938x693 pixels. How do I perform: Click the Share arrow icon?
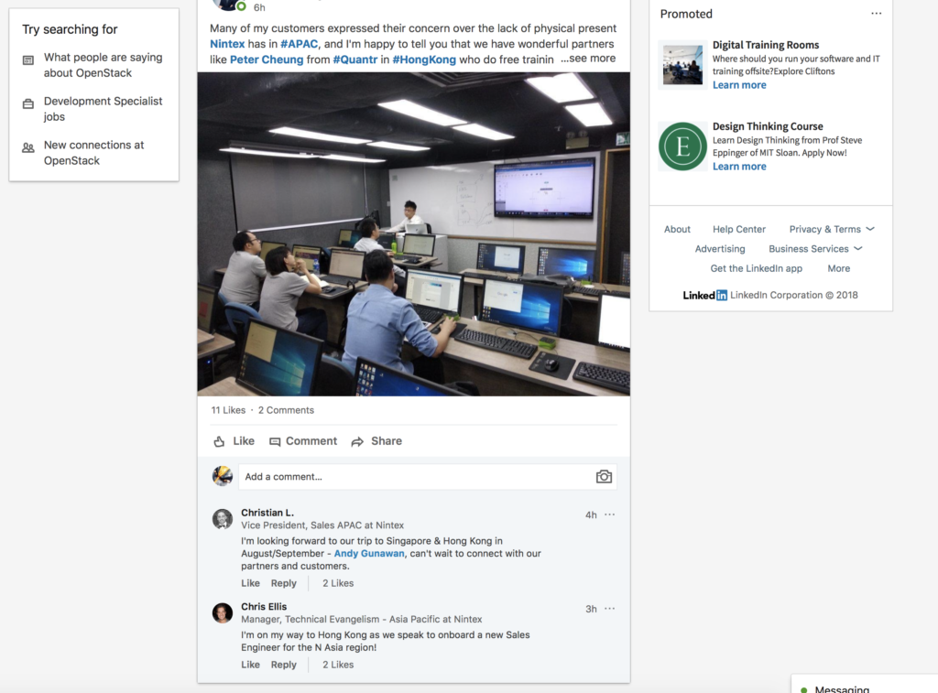pyautogui.click(x=357, y=442)
